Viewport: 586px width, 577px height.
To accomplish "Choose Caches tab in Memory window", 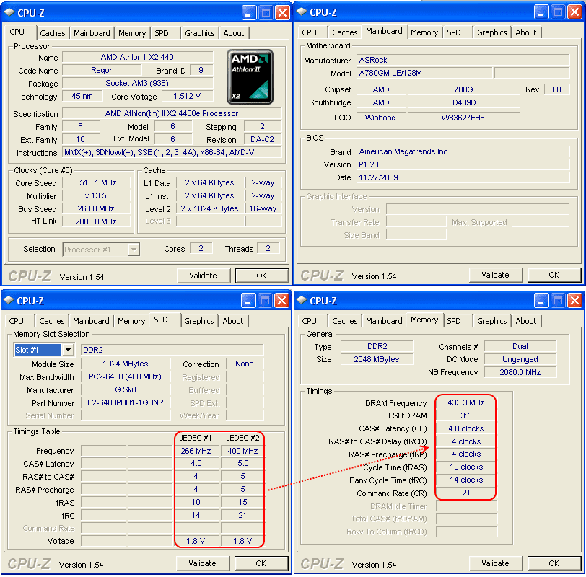I will point(344,321).
